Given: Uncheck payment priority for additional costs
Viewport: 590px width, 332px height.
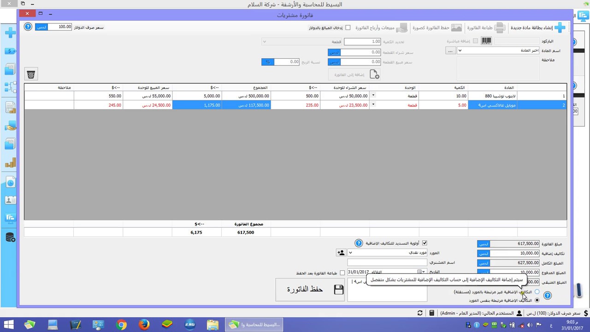Looking at the screenshot, I should point(425,243).
